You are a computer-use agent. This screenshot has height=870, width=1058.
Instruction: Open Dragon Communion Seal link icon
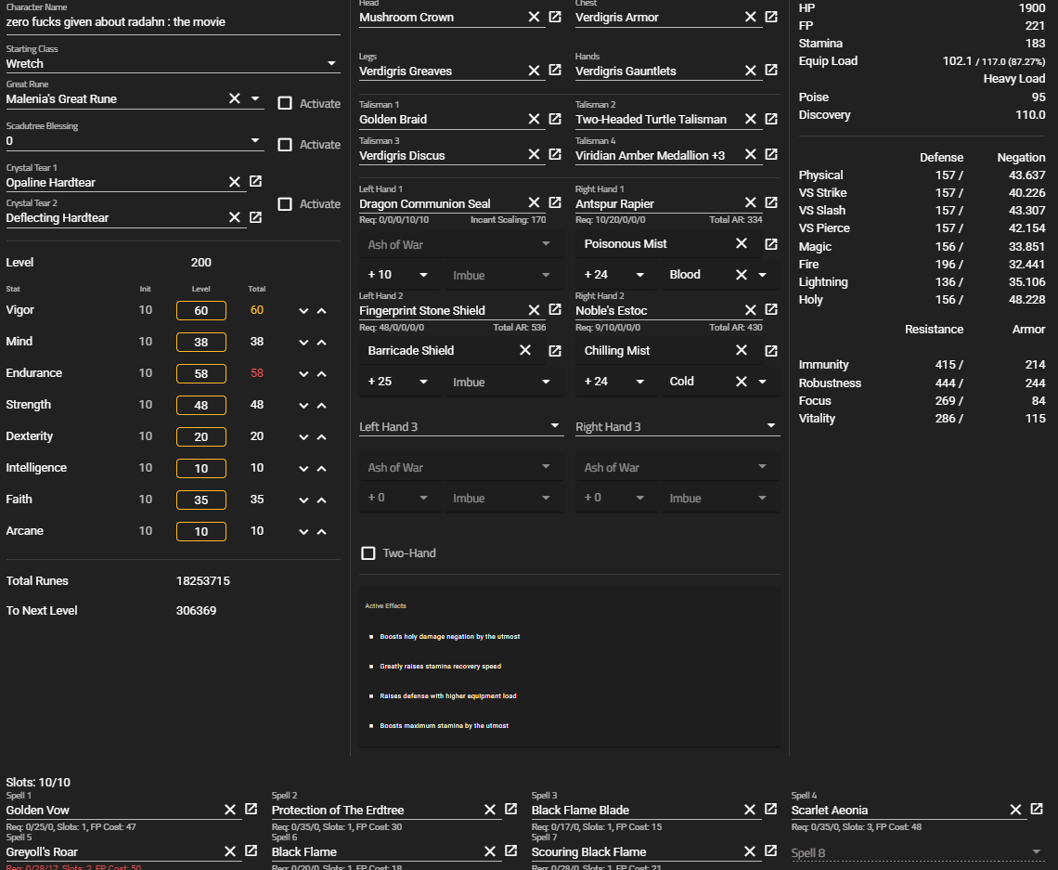coord(555,202)
